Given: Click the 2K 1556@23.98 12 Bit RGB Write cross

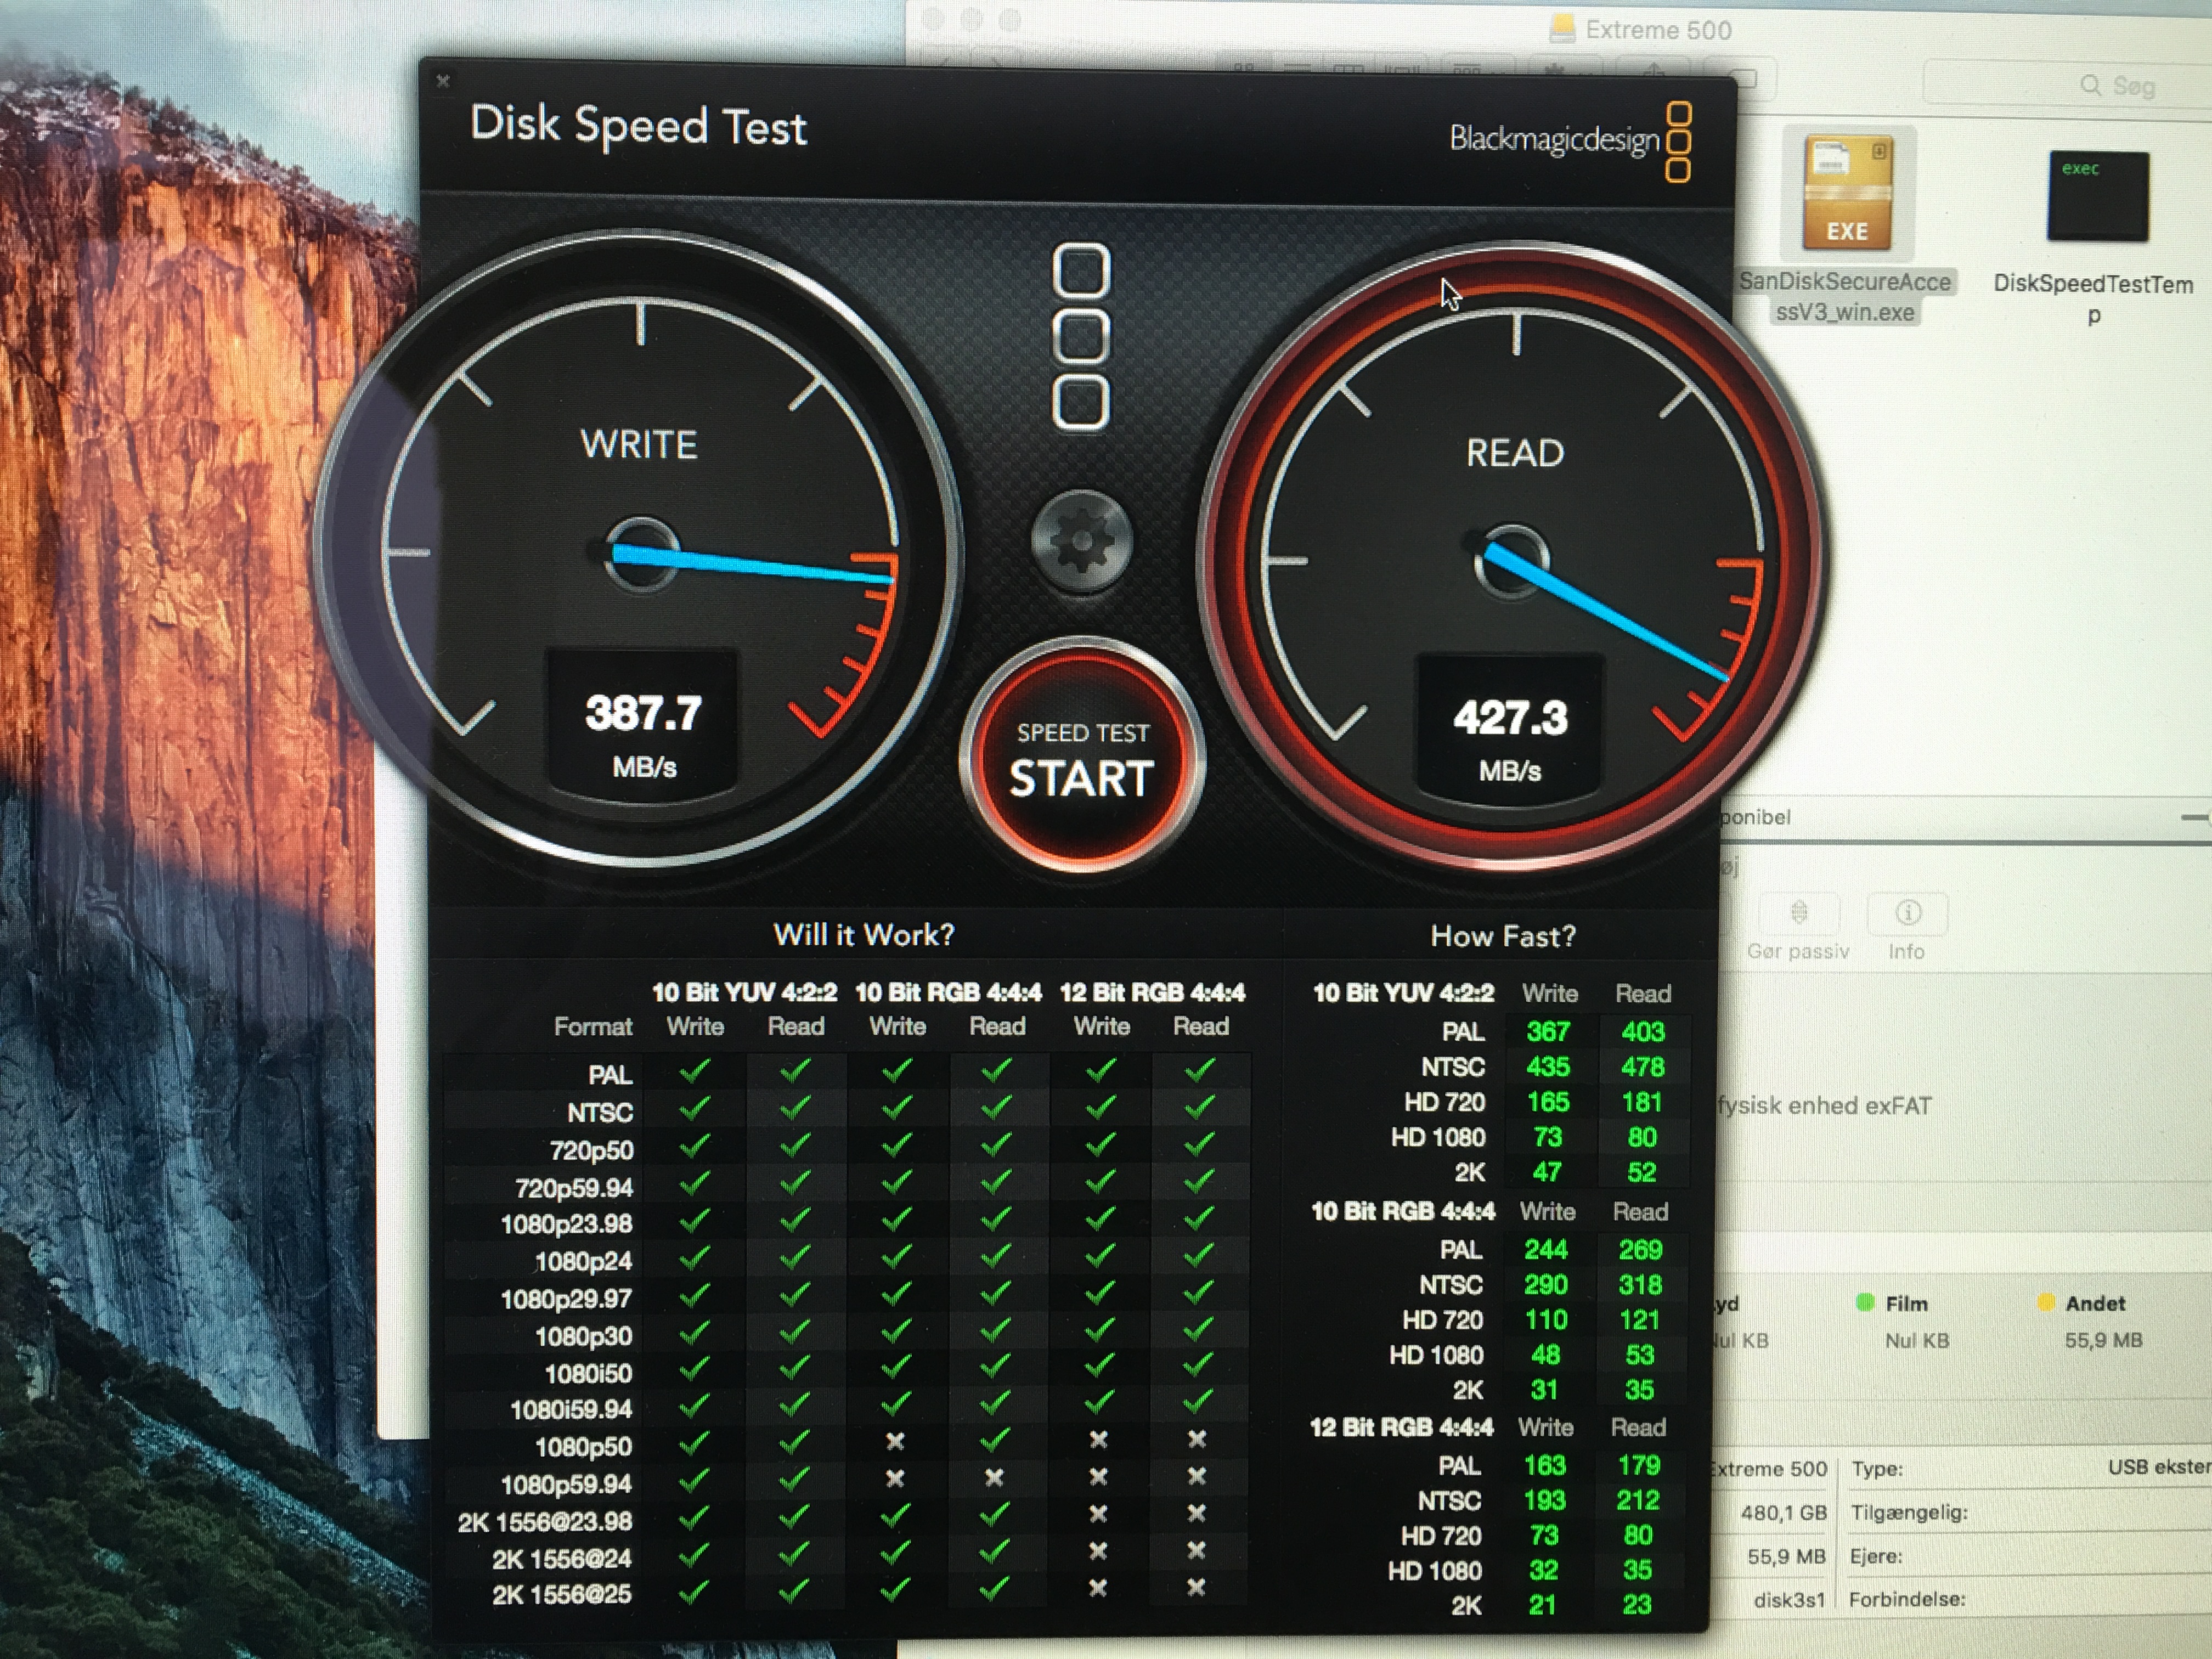Looking at the screenshot, I should pyautogui.click(x=1098, y=1514).
